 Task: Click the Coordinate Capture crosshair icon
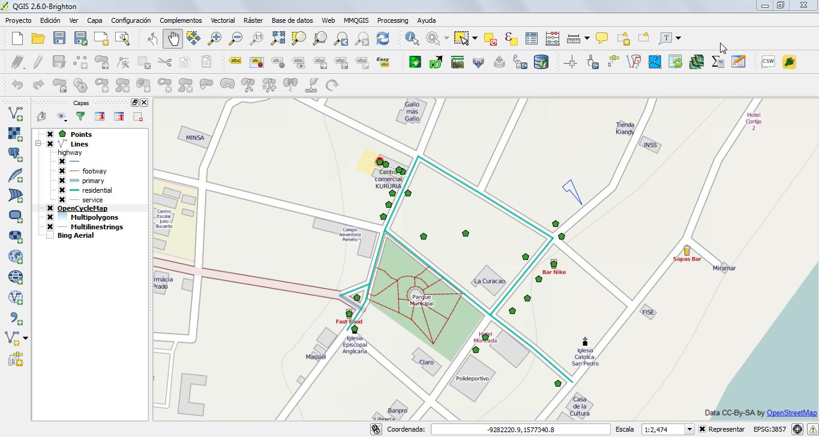point(571,61)
